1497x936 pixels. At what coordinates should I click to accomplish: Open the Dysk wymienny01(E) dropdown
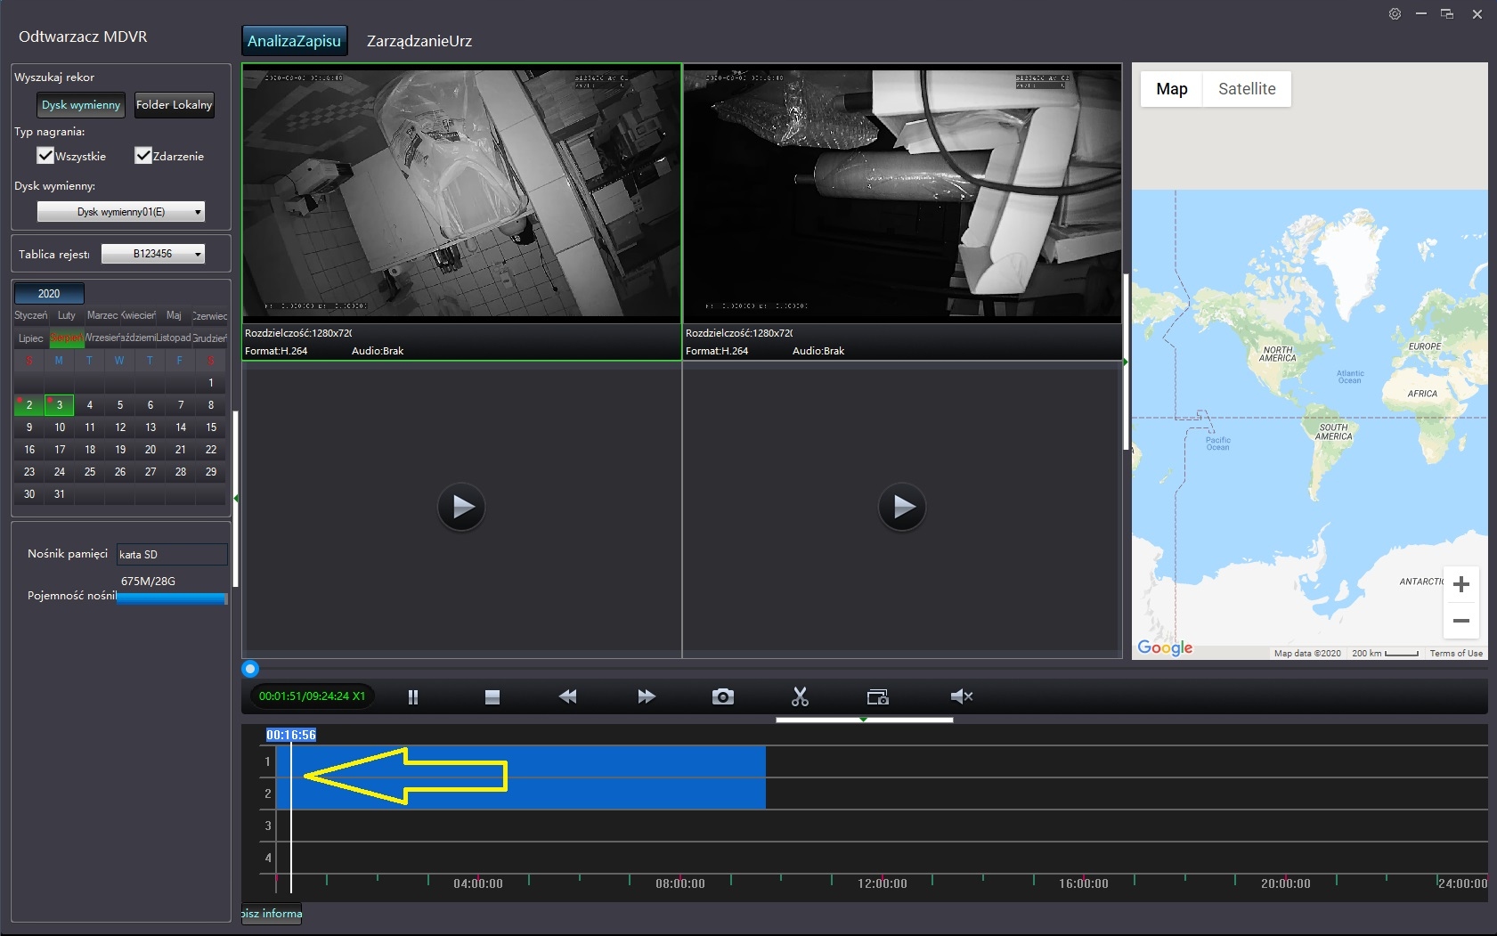pyautogui.click(x=121, y=212)
